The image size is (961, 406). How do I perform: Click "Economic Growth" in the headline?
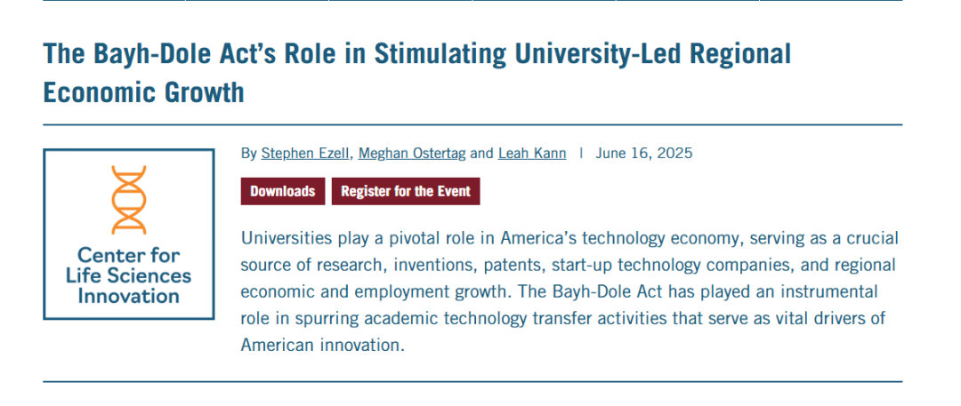coord(143,92)
